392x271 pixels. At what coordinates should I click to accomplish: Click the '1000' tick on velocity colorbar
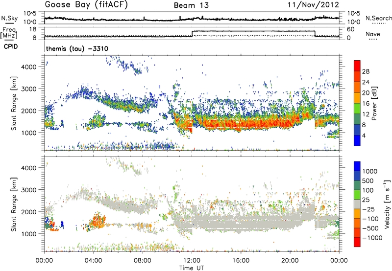tap(370, 171)
